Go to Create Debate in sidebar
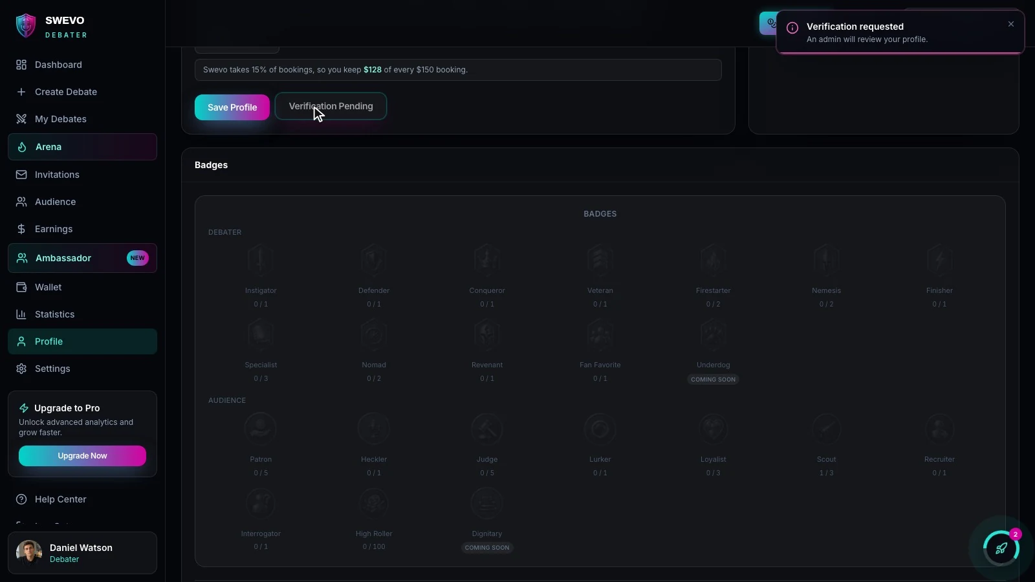Image resolution: width=1035 pixels, height=582 pixels. pos(82,92)
